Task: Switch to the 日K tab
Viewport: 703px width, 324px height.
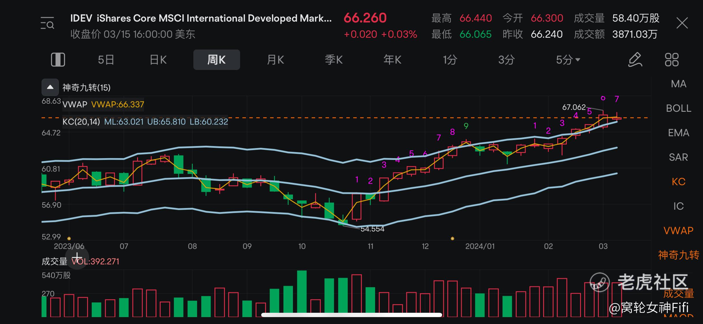Action: click(157, 60)
